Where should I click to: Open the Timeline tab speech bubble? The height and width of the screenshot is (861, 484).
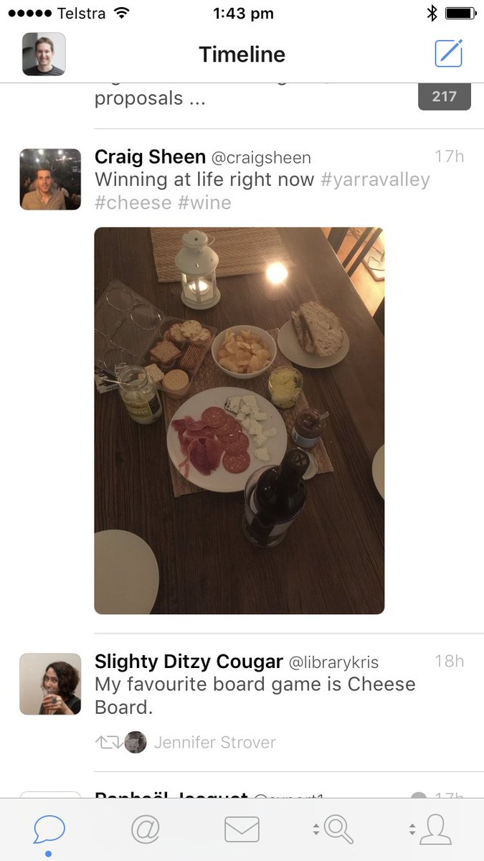coord(49,830)
